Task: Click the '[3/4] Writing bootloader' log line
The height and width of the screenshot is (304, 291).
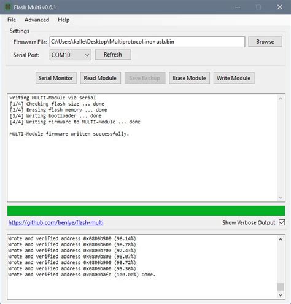Action: [55, 116]
